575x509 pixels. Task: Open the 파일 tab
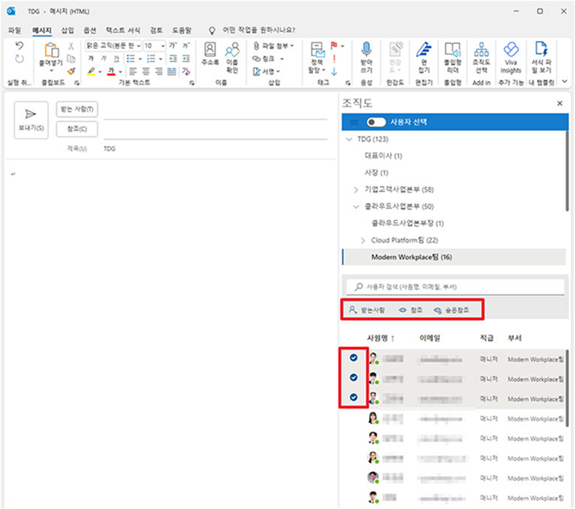[15, 31]
